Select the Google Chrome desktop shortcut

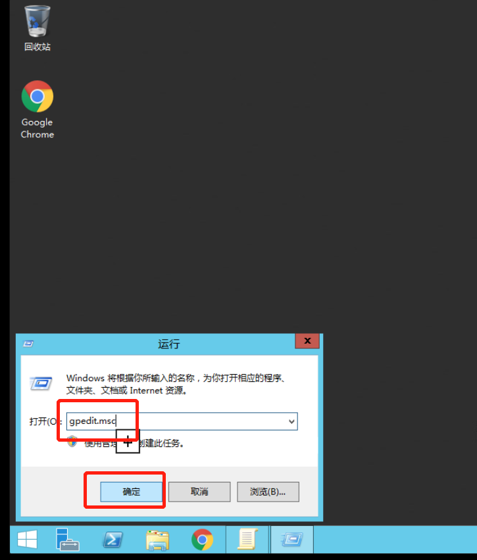point(38,109)
